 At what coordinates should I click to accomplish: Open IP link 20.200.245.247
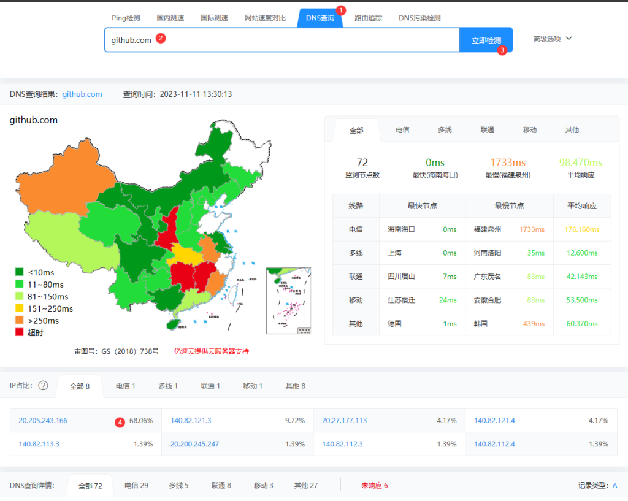click(x=194, y=444)
